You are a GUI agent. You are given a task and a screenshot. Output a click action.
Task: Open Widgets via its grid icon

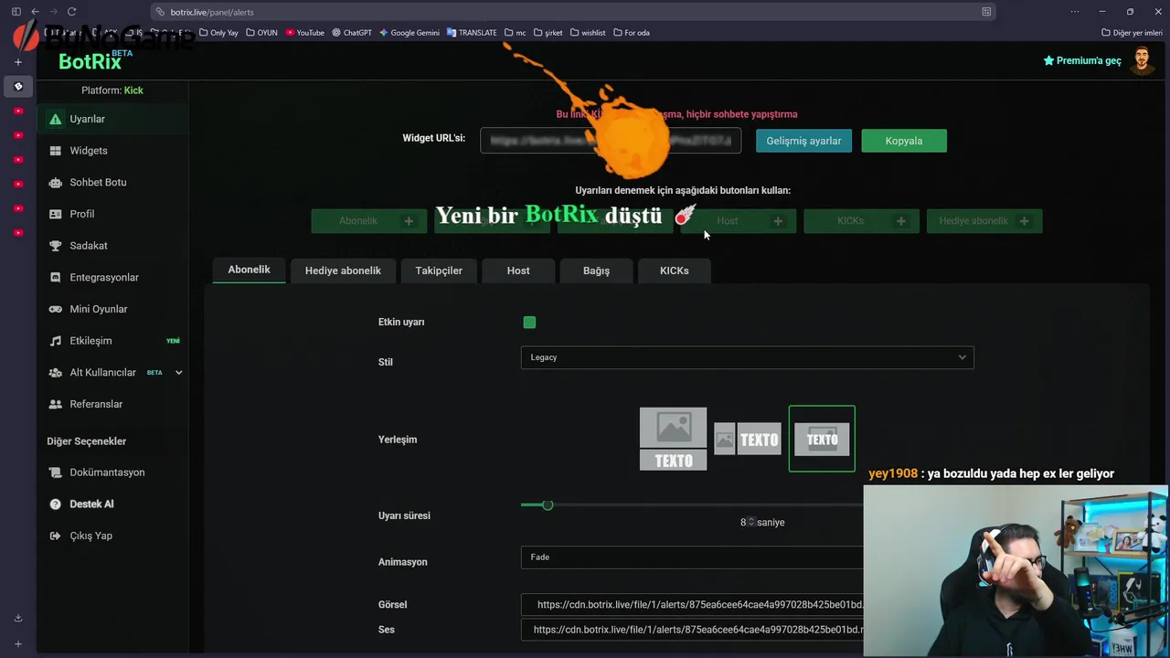[x=56, y=151]
